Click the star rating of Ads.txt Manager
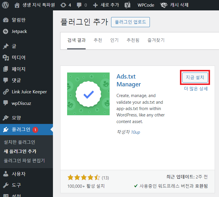This screenshot has height=197, width=219. pyautogui.click(x=84, y=178)
